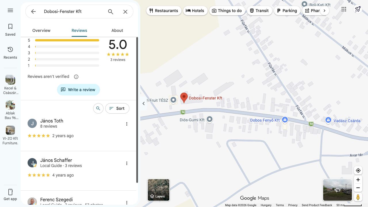Click Boli-Kati Kft map marker
The height and width of the screenshot is (207, 368).
click(x=304, y=4)
